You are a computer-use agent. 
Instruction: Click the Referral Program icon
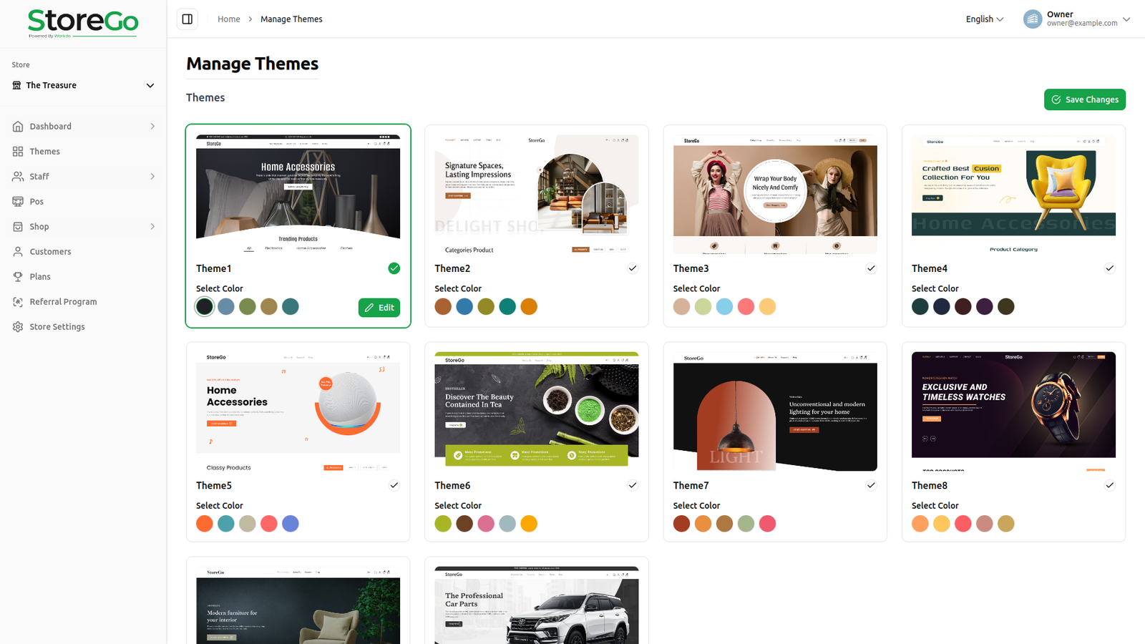coord(18,302)
